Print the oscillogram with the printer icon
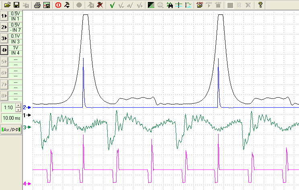Viewport: 299px width, 190px height. pyautogui.click(x=37, y=5)
